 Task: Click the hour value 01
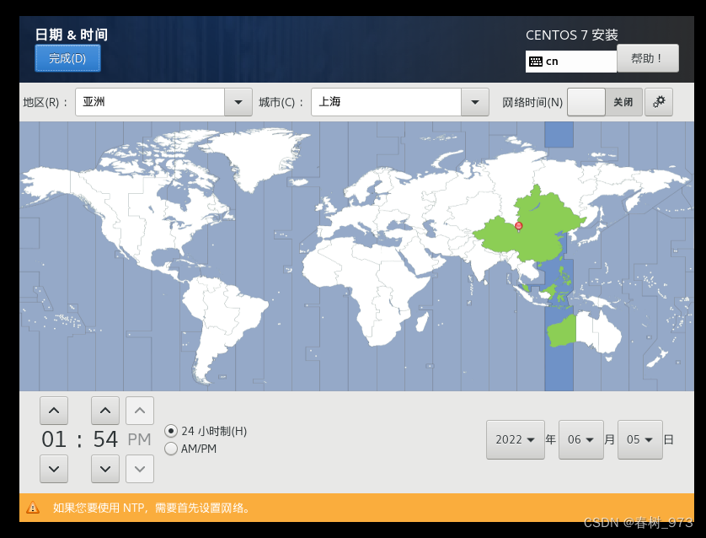tap(54, 439)
